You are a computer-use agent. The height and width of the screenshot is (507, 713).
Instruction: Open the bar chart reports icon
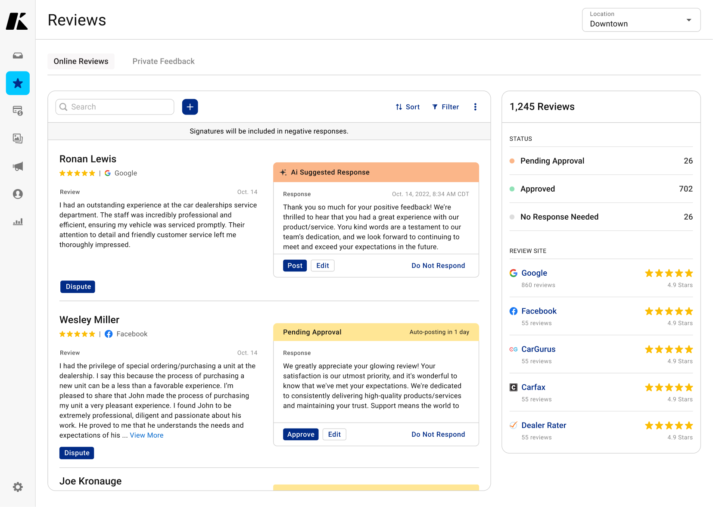pos(18,222)
